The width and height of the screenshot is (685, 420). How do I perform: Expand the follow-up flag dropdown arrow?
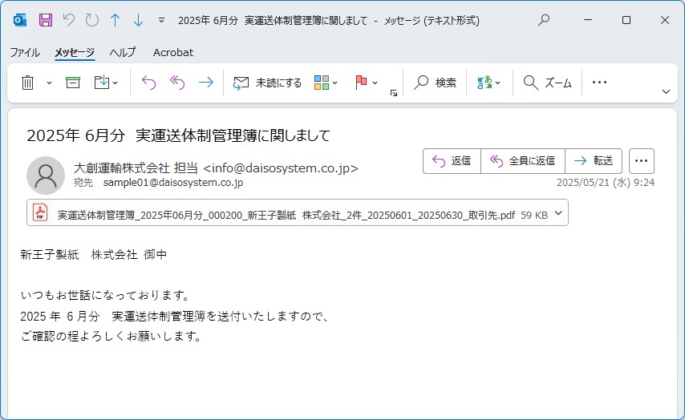tap(375, 83)
